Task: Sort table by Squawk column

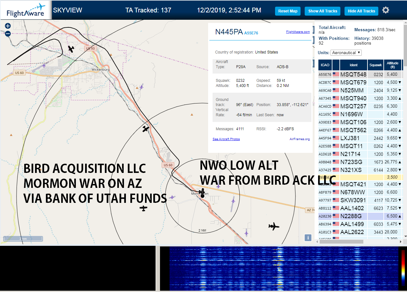Action: [x=375, y=65]
